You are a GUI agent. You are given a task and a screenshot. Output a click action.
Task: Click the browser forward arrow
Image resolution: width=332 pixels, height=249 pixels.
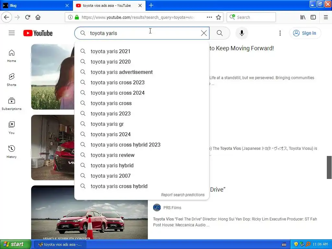(17, 17)
